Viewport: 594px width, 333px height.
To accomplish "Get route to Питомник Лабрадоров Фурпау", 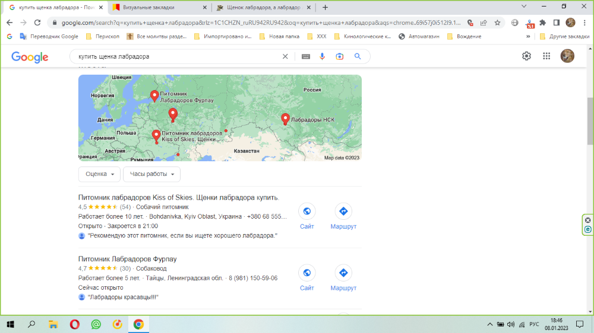I will tap(343, 278).
